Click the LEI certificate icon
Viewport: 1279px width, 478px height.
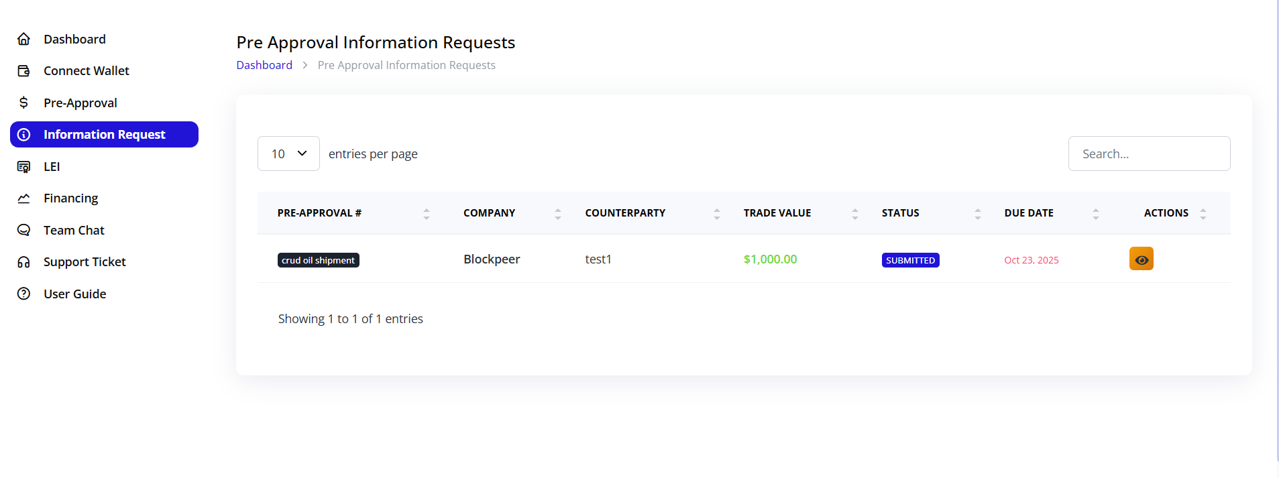coord(23,166)
